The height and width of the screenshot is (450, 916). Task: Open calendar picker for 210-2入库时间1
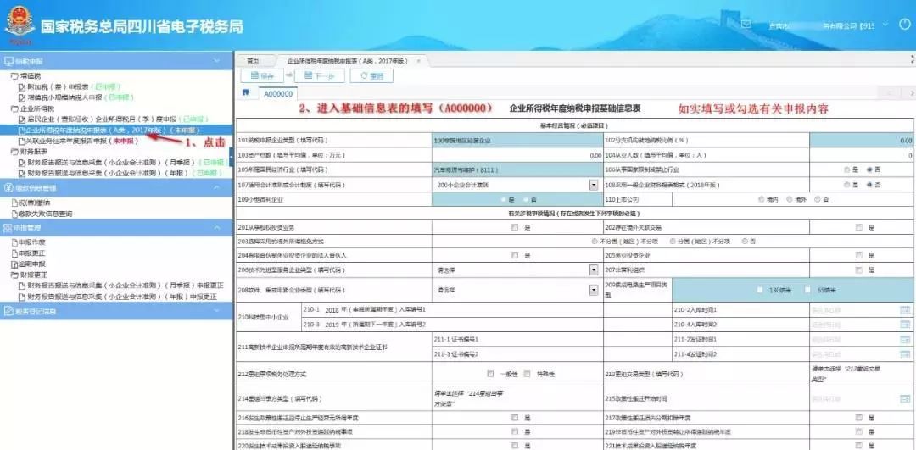click(905, 310)
